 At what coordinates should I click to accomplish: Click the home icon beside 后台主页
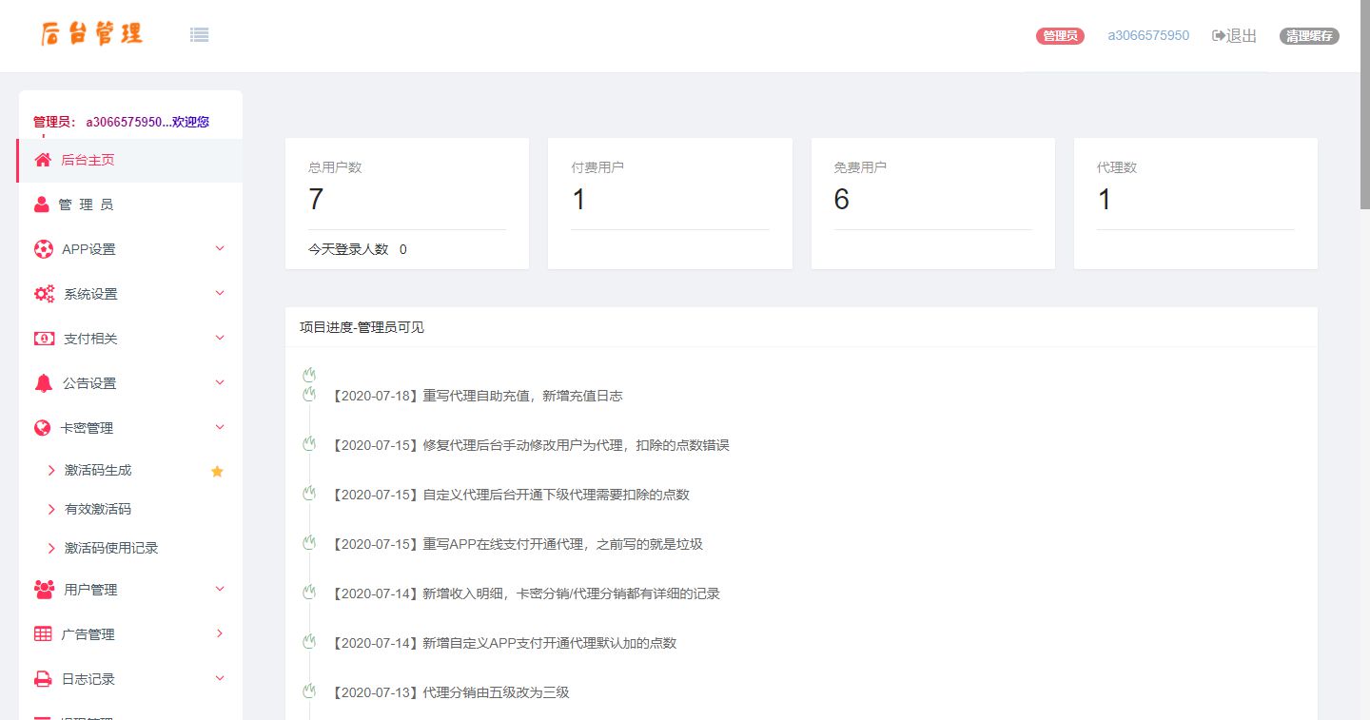click(44, 160)
